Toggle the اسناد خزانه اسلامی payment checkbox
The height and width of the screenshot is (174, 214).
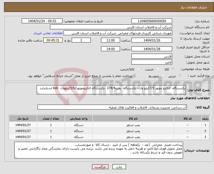[136, 75]
